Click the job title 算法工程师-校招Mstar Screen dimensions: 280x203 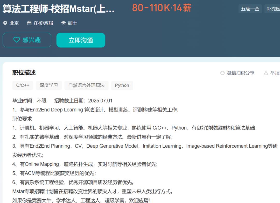pyautogui.click(x=58, y=9)
